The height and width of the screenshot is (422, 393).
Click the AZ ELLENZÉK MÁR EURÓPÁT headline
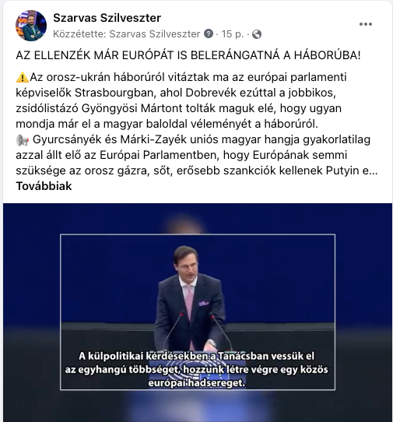[x=188, y=55]
